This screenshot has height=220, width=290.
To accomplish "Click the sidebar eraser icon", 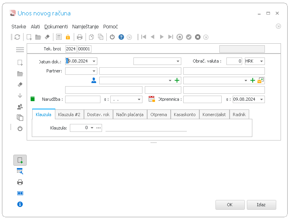I will 20,85.
